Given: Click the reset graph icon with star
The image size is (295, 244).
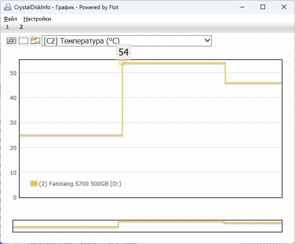Looking at the screenshot, I should [35, 41].
